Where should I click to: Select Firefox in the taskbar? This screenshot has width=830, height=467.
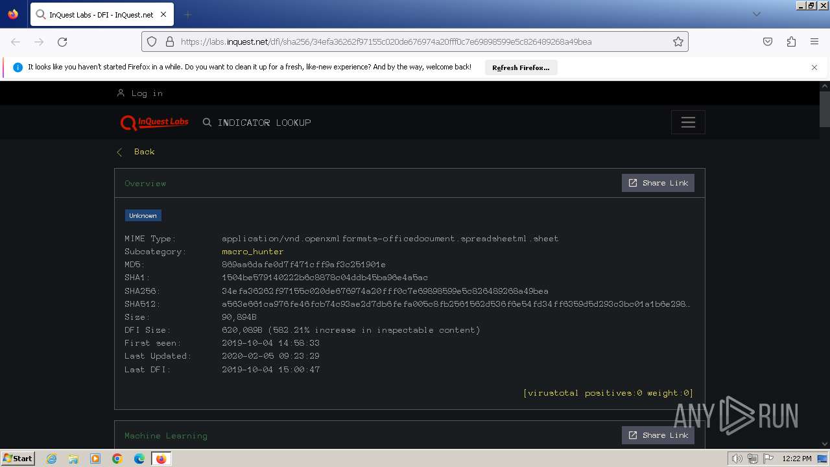pos(161,459)
